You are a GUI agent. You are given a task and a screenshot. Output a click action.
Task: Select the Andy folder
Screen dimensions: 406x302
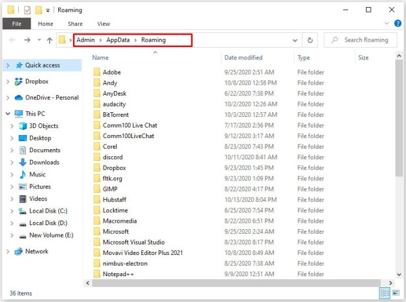point(110,83)
